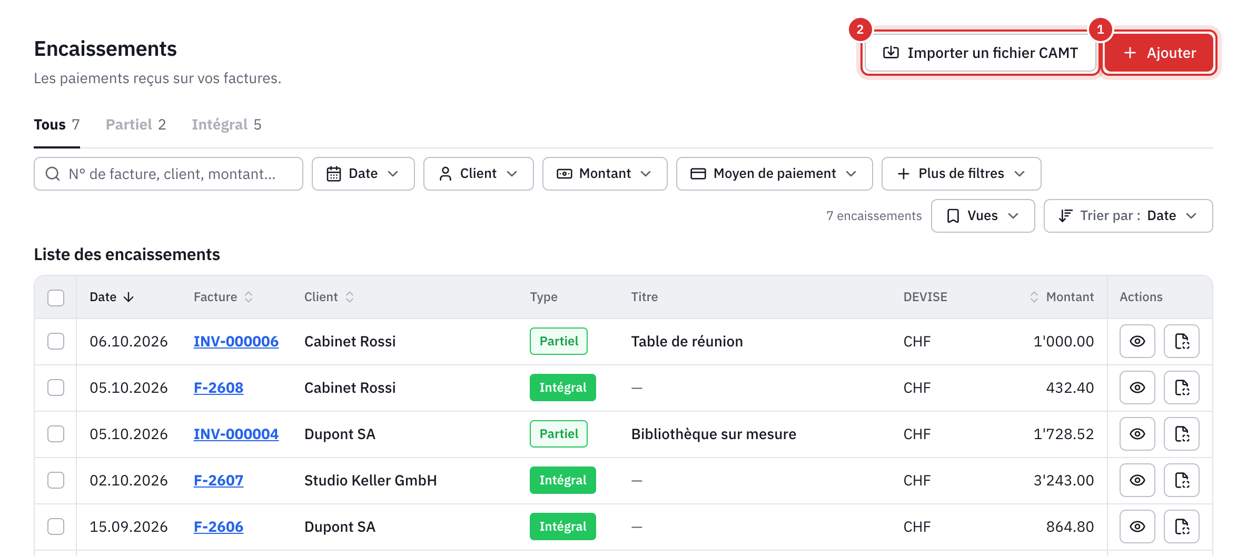
Task: Open invoice link INV-000004
Action: pos(236,434)
